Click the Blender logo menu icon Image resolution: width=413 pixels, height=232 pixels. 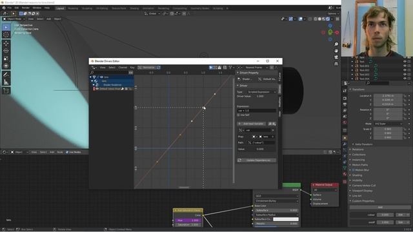[4, 8]
